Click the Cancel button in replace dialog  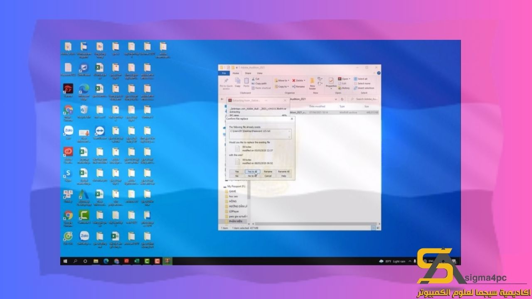(x=268, y=176)
